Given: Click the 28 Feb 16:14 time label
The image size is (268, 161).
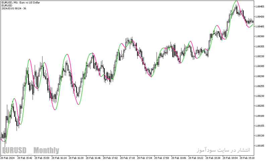Looking at the screenshot, I should click(x=59, y=158).
